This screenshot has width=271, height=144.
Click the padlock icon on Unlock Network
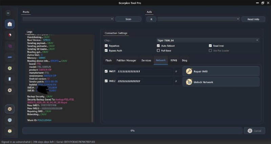pyautogui.click(x=189, y=82)
